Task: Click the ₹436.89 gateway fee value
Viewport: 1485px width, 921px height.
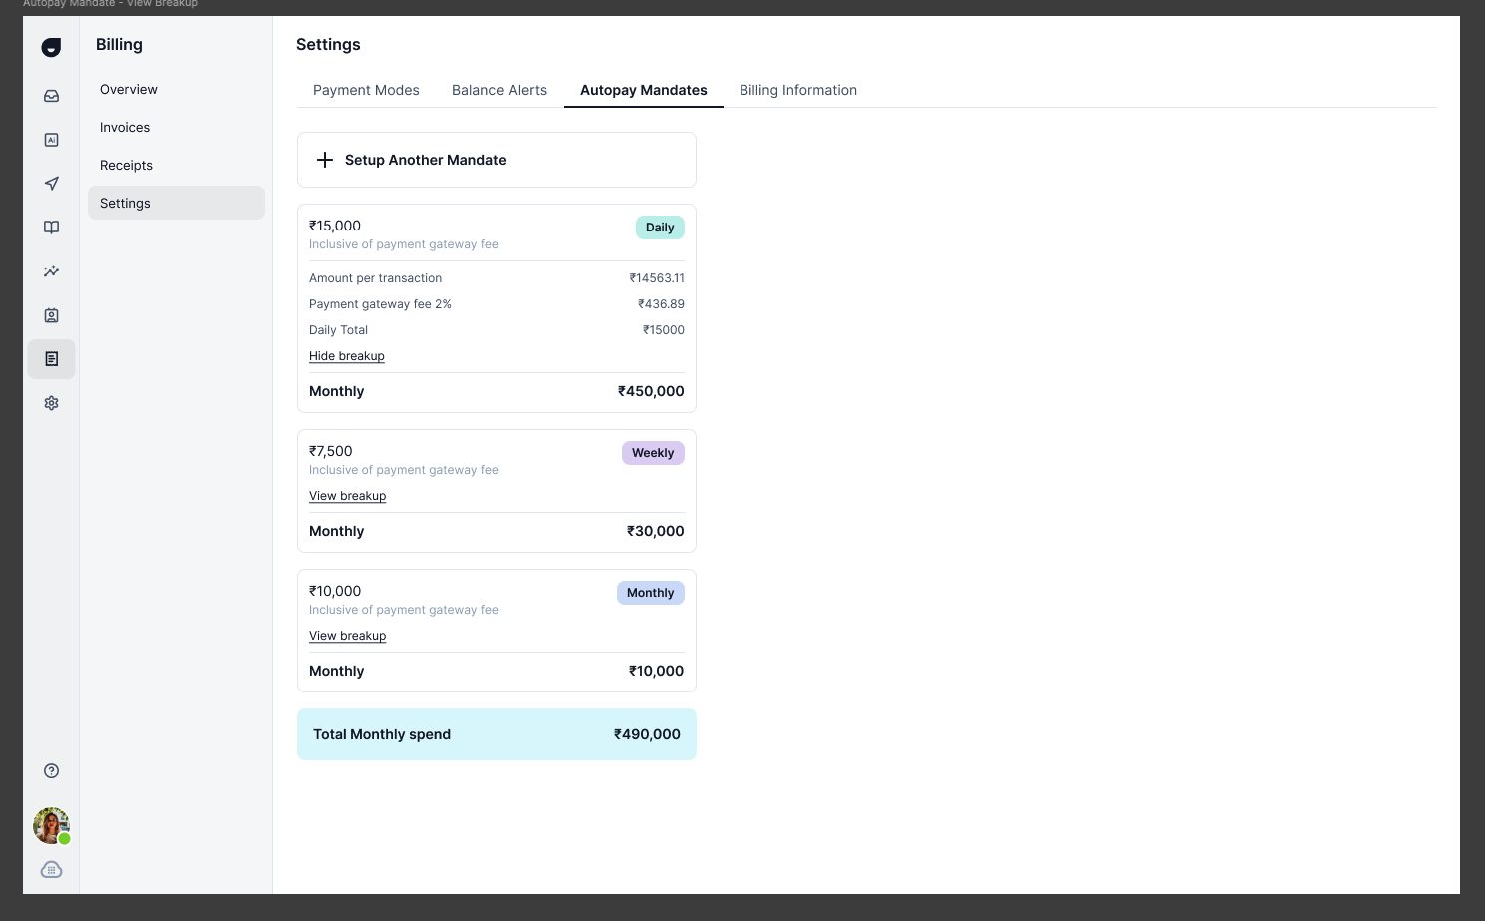Action: [x=661, y=304]
